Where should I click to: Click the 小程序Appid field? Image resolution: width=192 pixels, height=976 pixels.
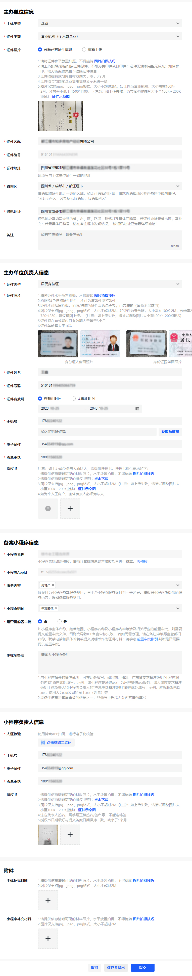[110, 572]
